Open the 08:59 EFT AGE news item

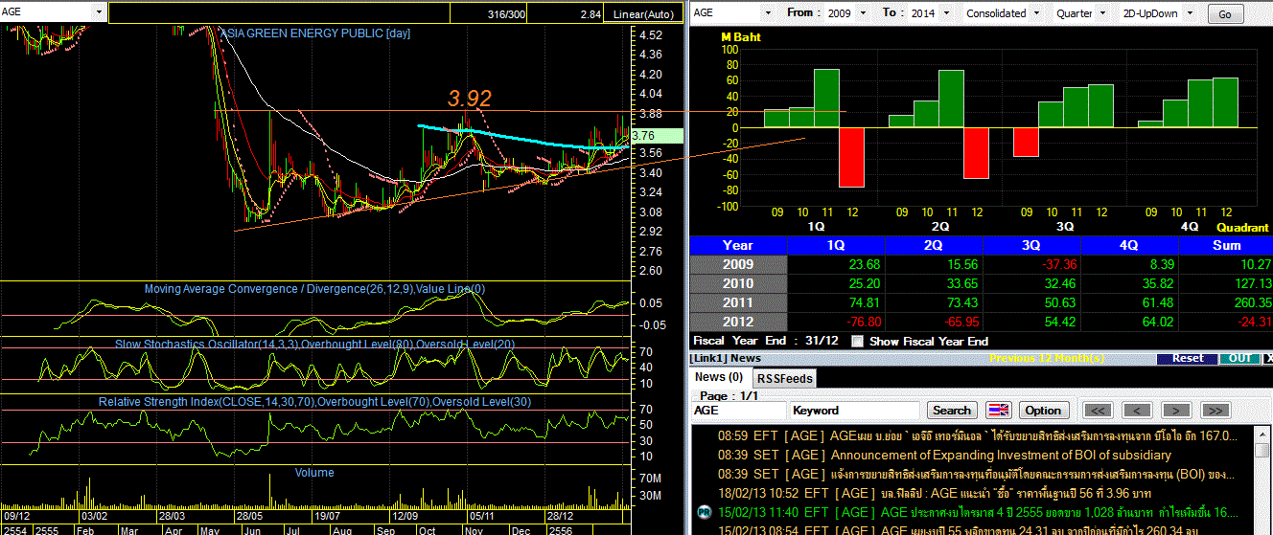(978, 435)
